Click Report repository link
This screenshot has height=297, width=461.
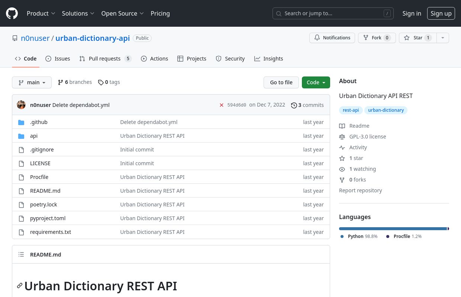pyautogui.click(x=360, y=190)
